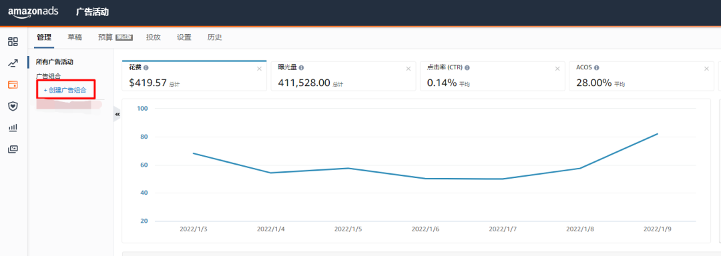Image resolution: width=721 pixels, height=256 pixels.
Task: Click the amazon ads logo
Action: point(33,12)
